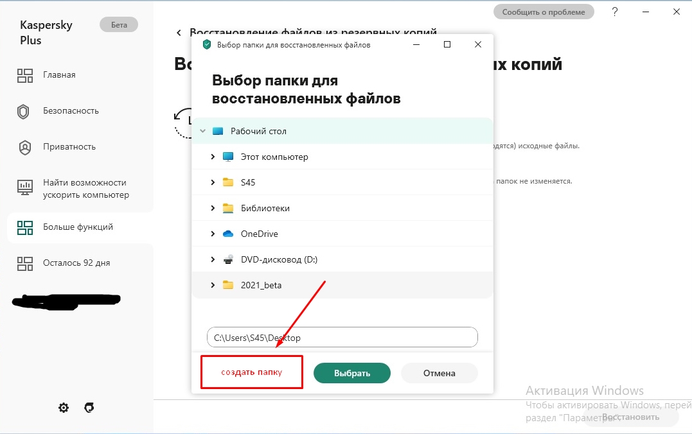Expand the 2021_beta folder node
Image resolution: width=692 pixels, height=434 pixels.
[x=213, y=285]
